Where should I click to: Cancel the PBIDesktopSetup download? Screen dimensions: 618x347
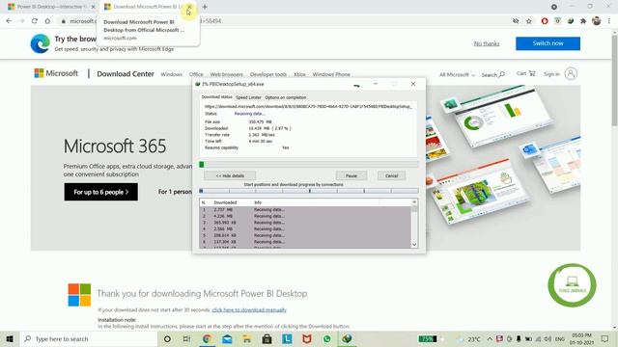point(391,175)
